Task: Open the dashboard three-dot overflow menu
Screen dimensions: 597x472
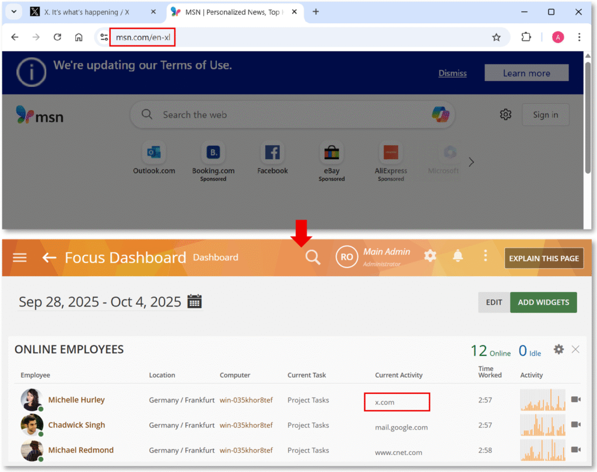Action: (x=486, y=255)
